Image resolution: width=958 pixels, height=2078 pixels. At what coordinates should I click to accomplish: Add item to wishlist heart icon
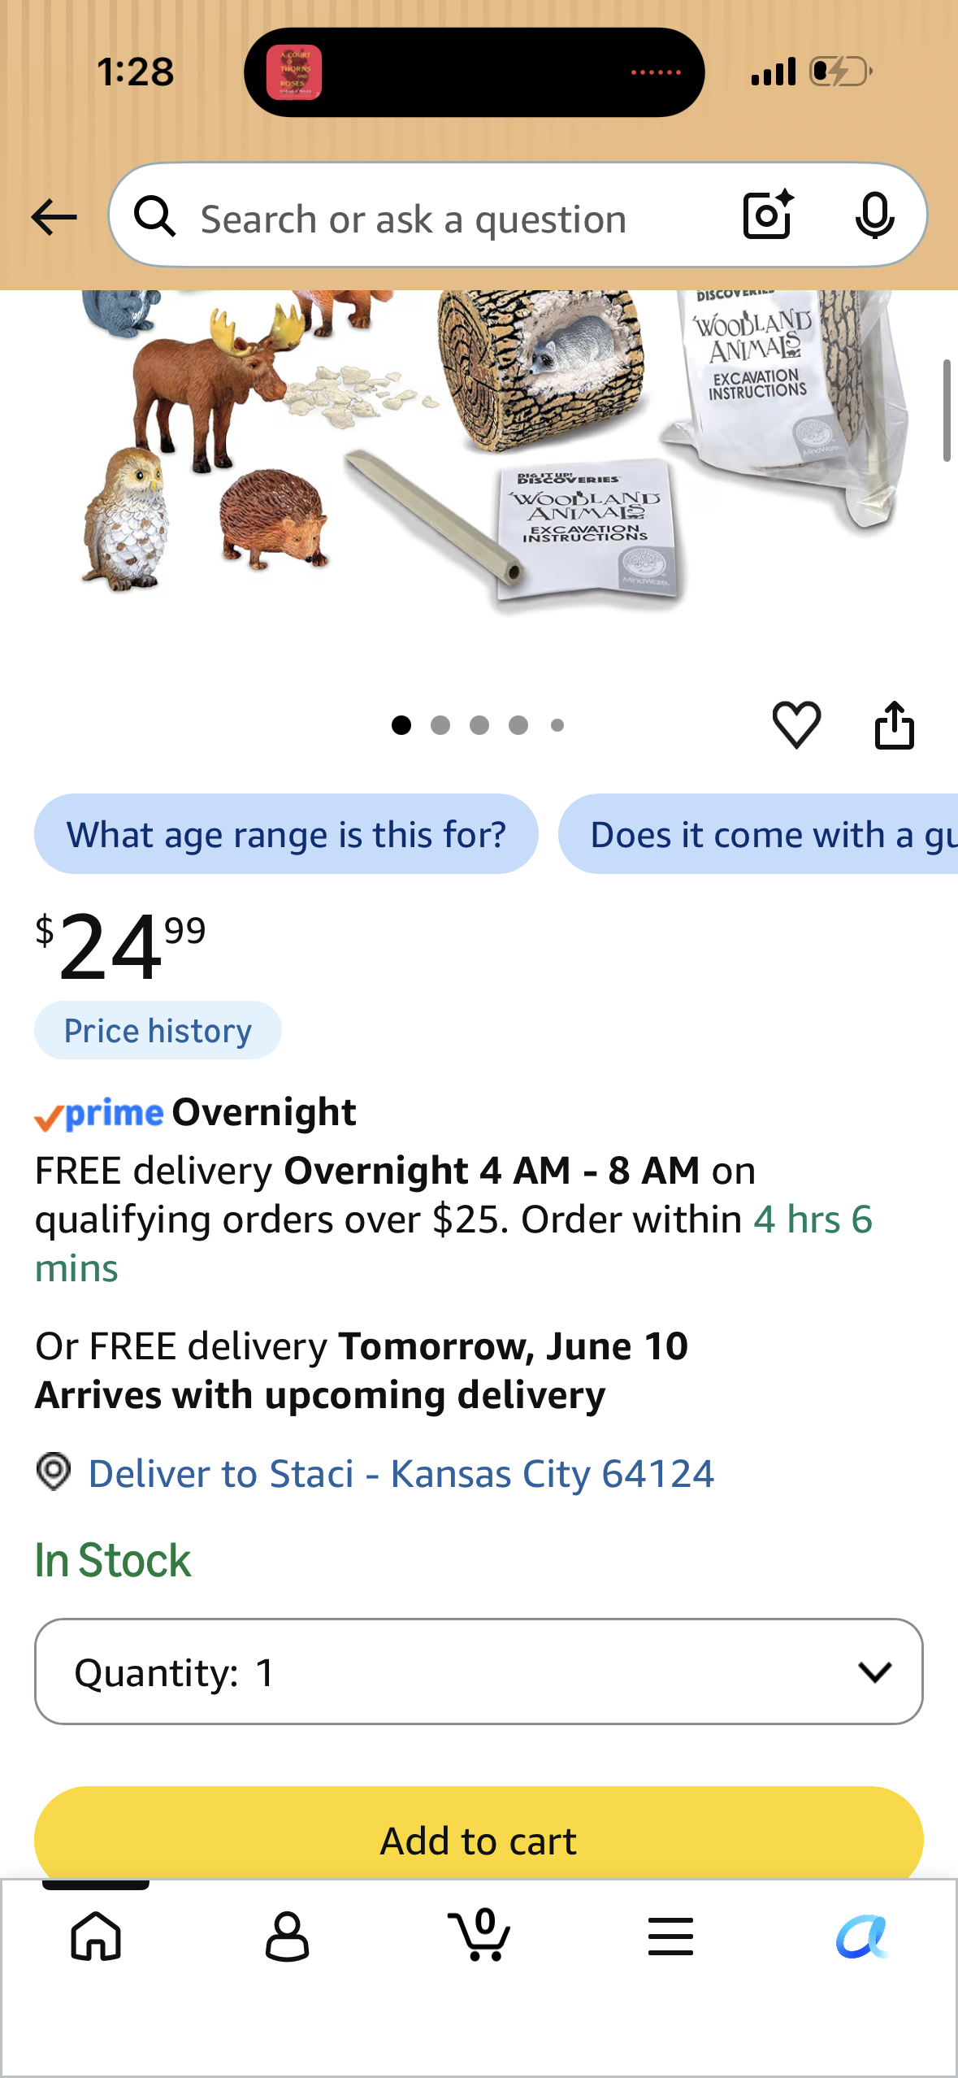coord(796,724)
